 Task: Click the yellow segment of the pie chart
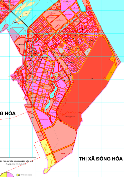pyautogui.click(x=4, y=175)
